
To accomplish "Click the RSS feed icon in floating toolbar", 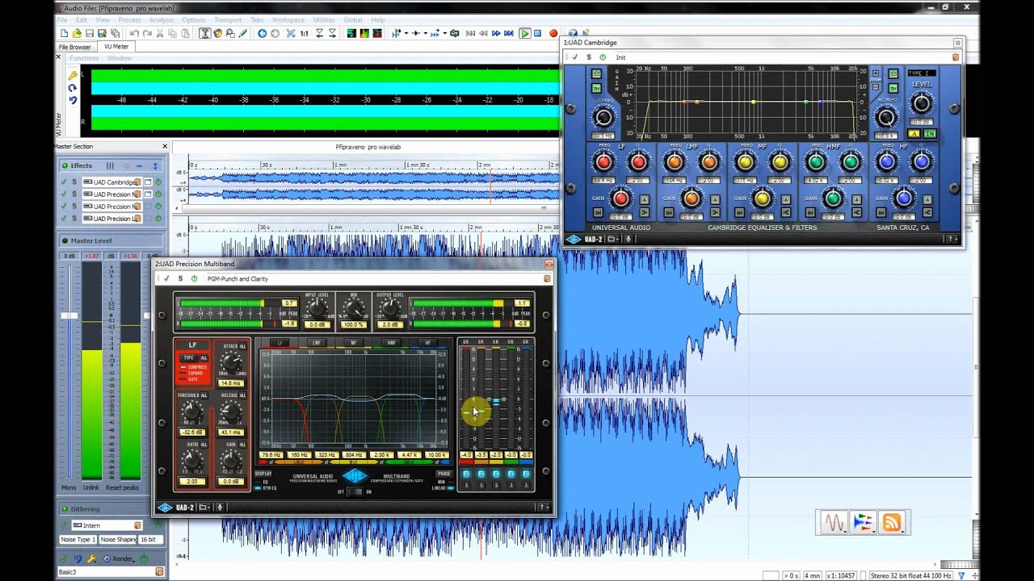I will pos(892,523).
